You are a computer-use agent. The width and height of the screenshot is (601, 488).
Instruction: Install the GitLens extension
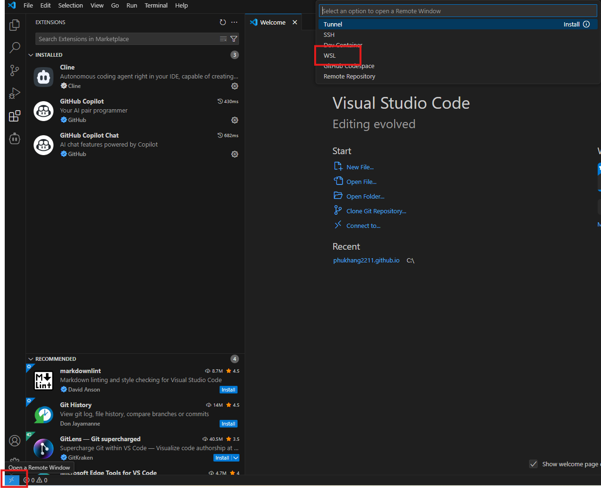pyautogui.click(x=222, y=458)
